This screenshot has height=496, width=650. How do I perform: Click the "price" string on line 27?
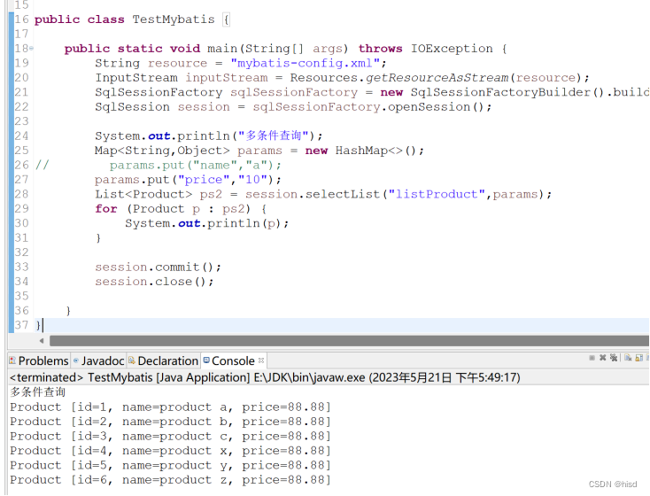coord(203,180)
